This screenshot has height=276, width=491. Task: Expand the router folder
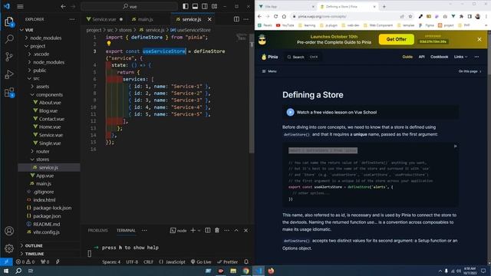(x=43, y=152)
